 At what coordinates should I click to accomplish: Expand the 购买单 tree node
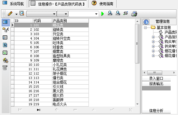[153, 42]
